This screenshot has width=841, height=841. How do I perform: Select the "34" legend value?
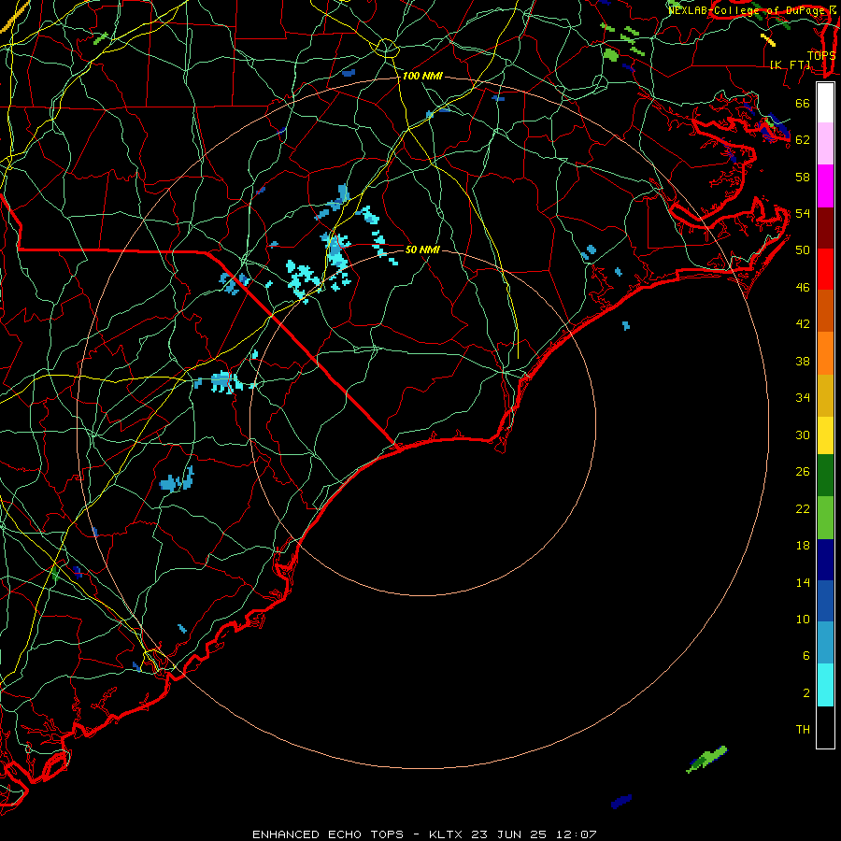tap(803, 398)
